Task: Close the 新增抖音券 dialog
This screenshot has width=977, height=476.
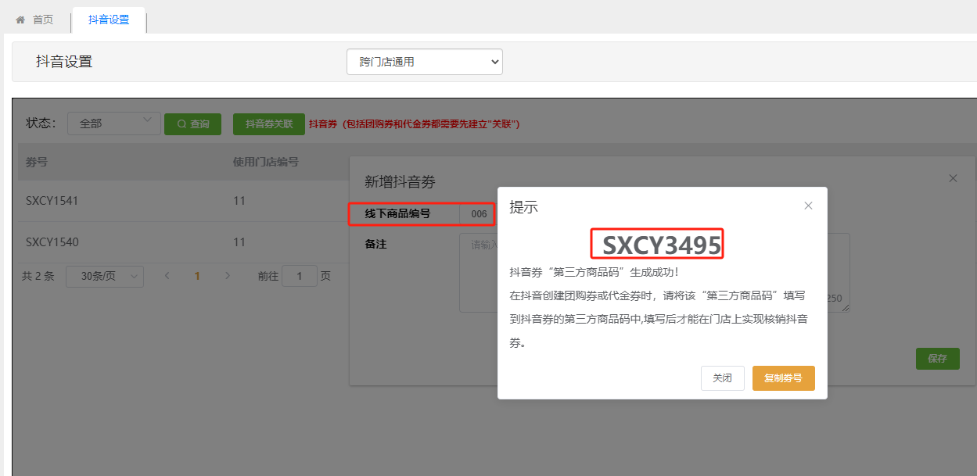Action: (x=953, y=179)
